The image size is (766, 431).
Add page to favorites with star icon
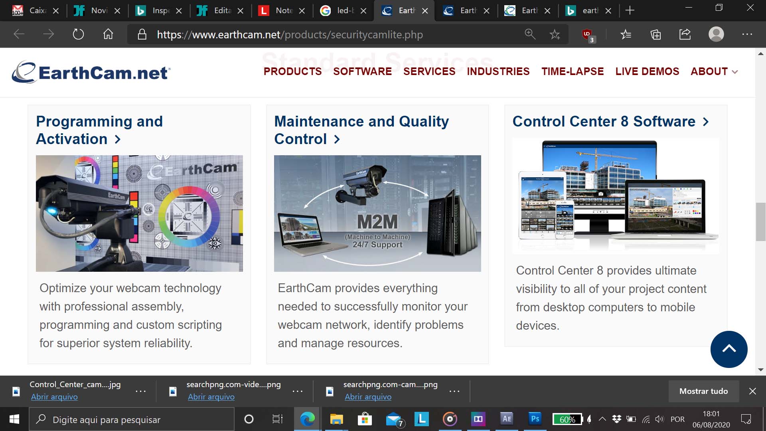555,35
